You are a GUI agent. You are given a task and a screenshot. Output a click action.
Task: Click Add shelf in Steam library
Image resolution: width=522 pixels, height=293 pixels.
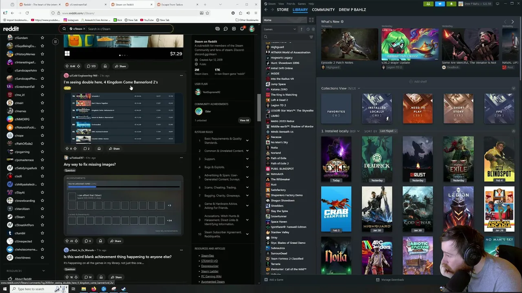click(418, 81)
